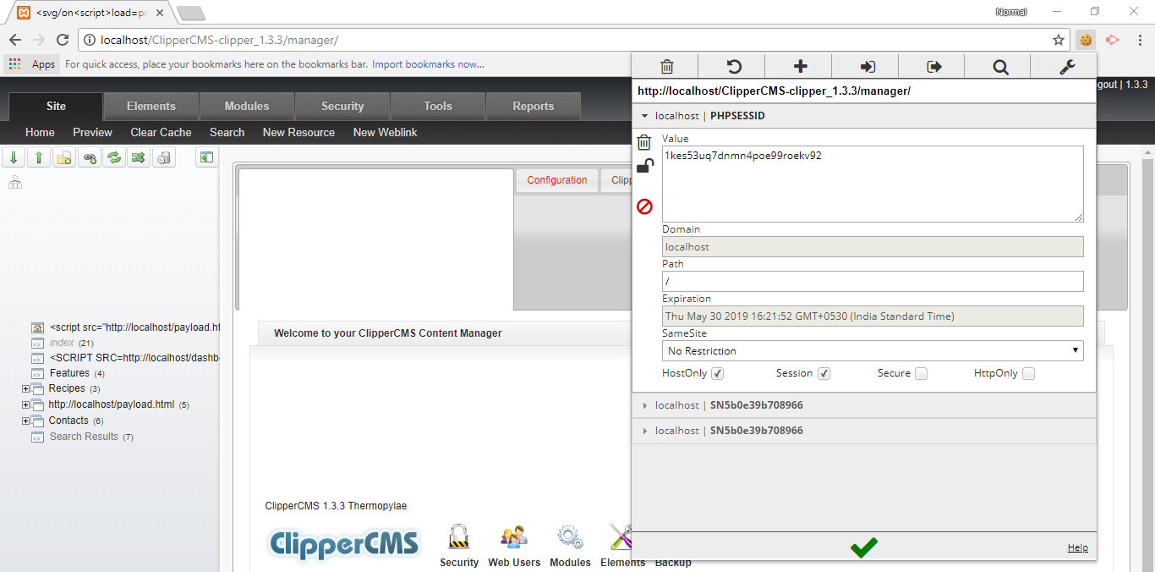
Task: Bookmark this page with star icon
Action: coord(1058,40)
